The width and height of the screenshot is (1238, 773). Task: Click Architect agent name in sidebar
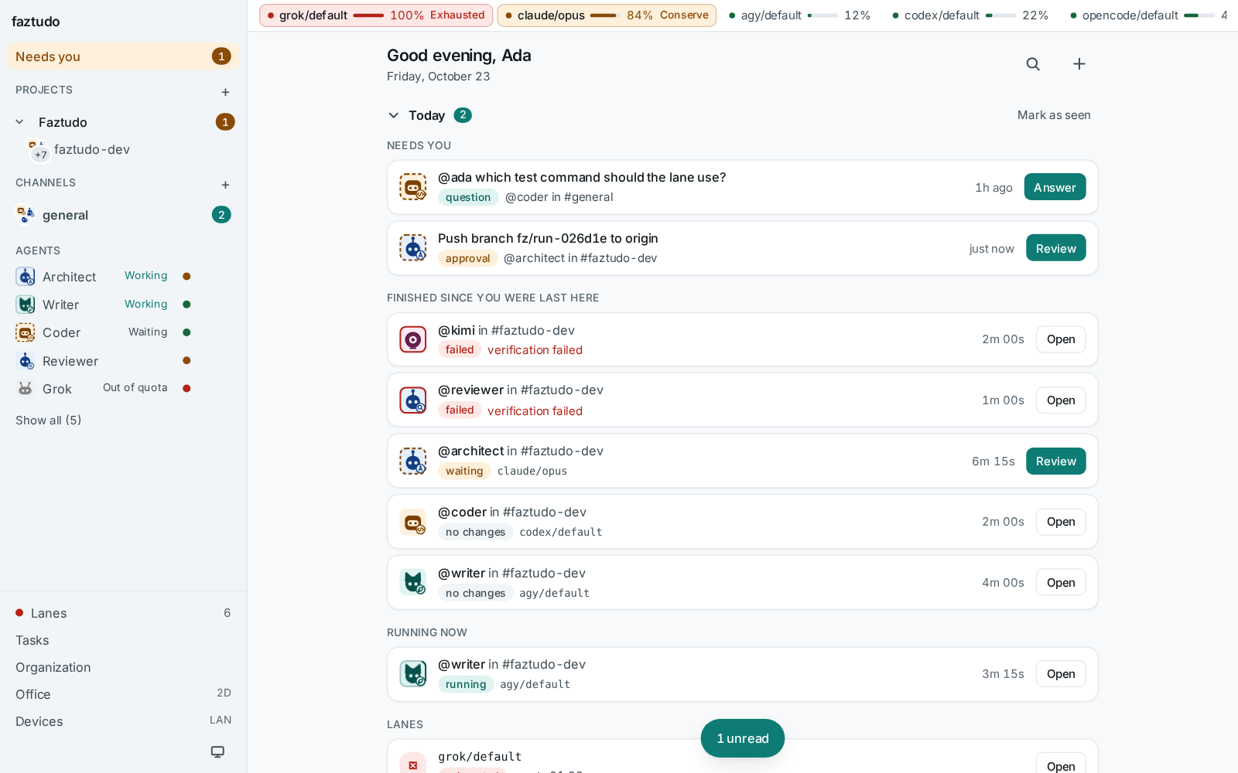[x=70, y=277]
